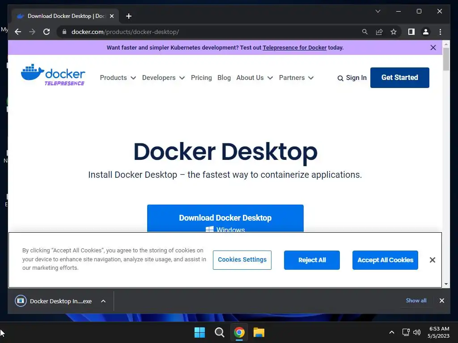
Task: Open the clock and date panel
Action: click(438, 332)
